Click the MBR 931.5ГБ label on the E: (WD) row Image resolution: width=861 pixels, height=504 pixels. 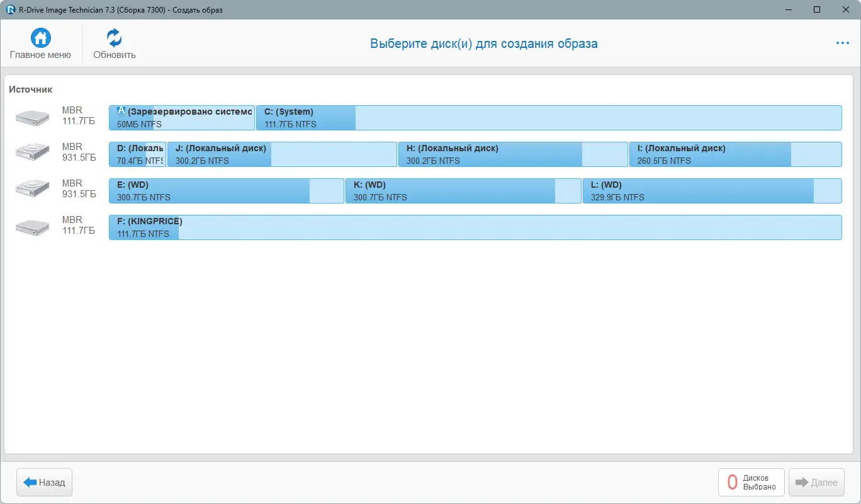(79, 189)
